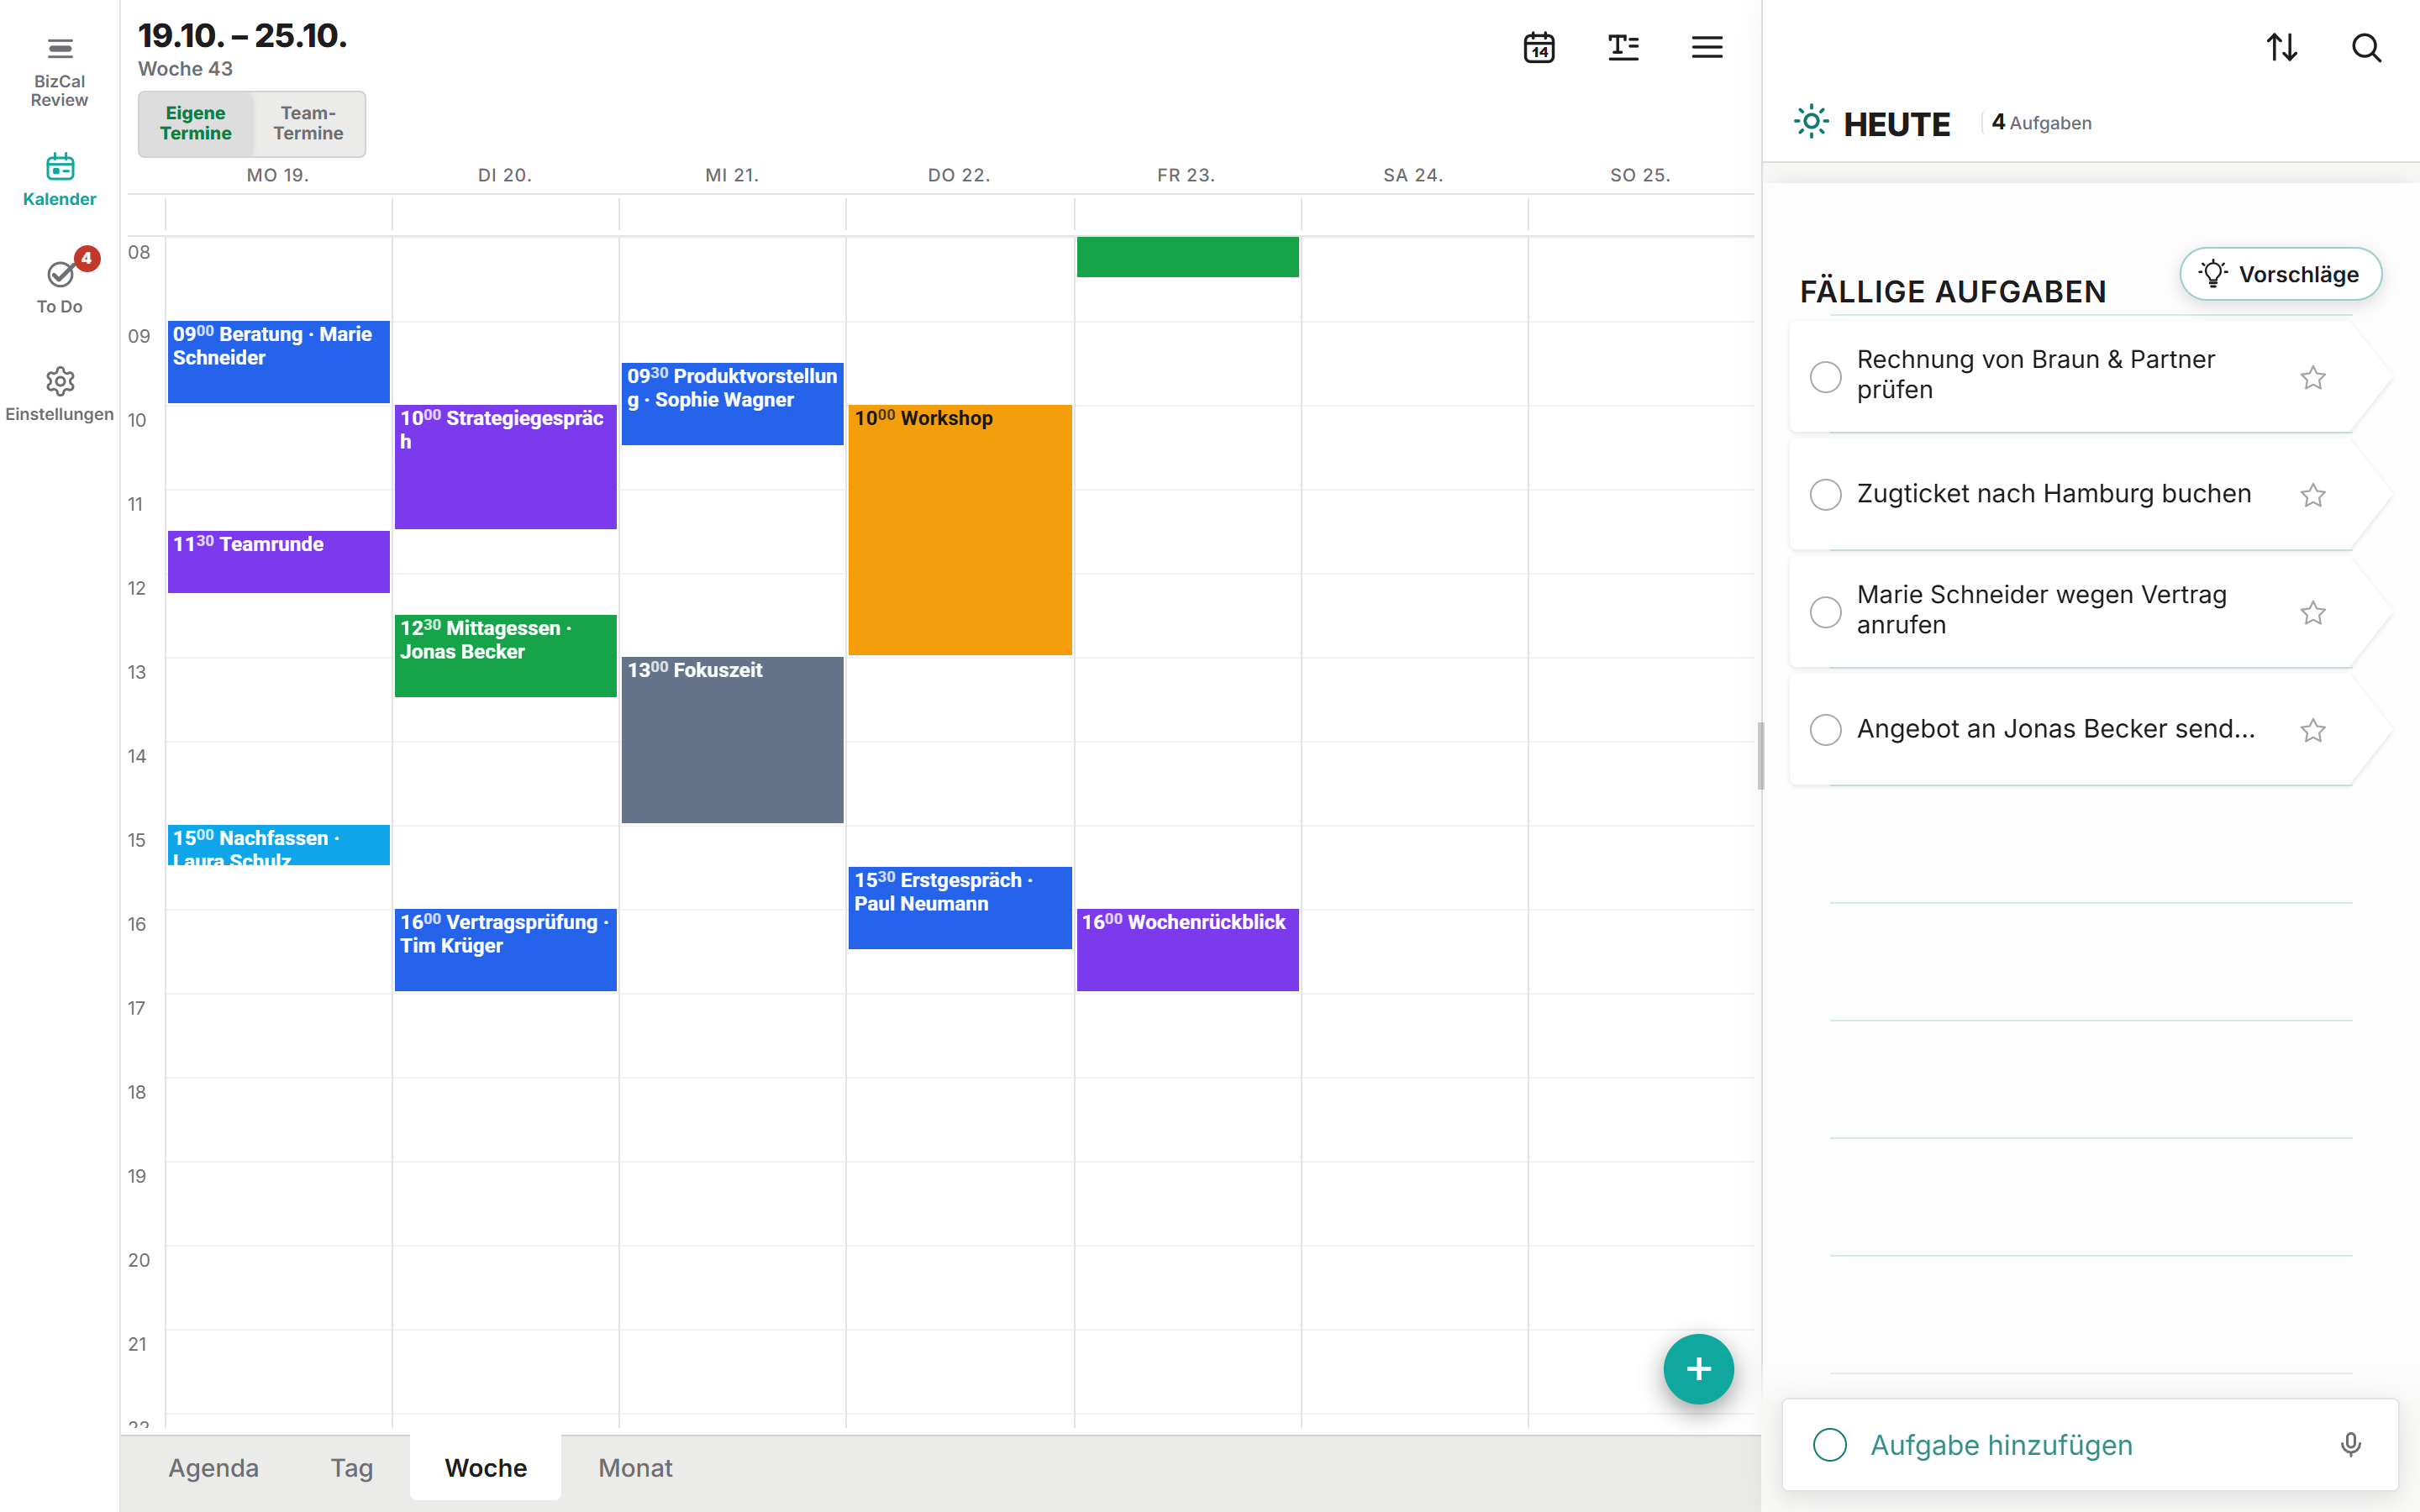2420x1512 pixels.
Task: Open the orange Workshop event
Action: (960, 530)
